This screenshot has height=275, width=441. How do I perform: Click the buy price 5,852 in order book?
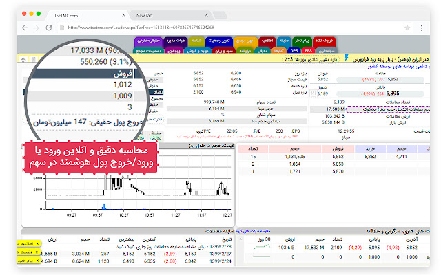370,157
